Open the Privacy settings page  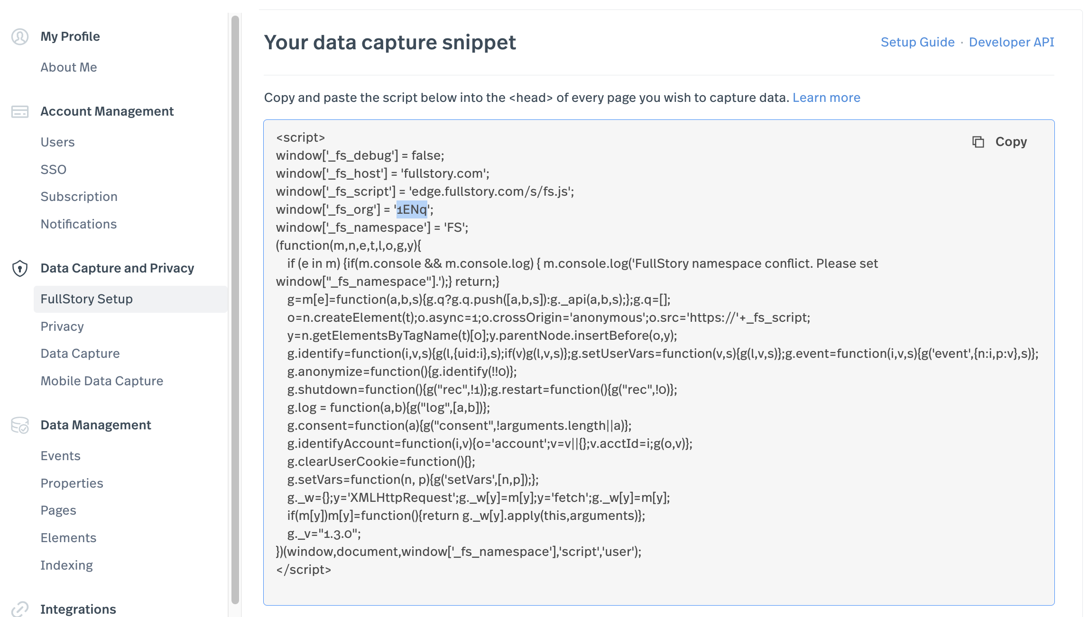62,327
